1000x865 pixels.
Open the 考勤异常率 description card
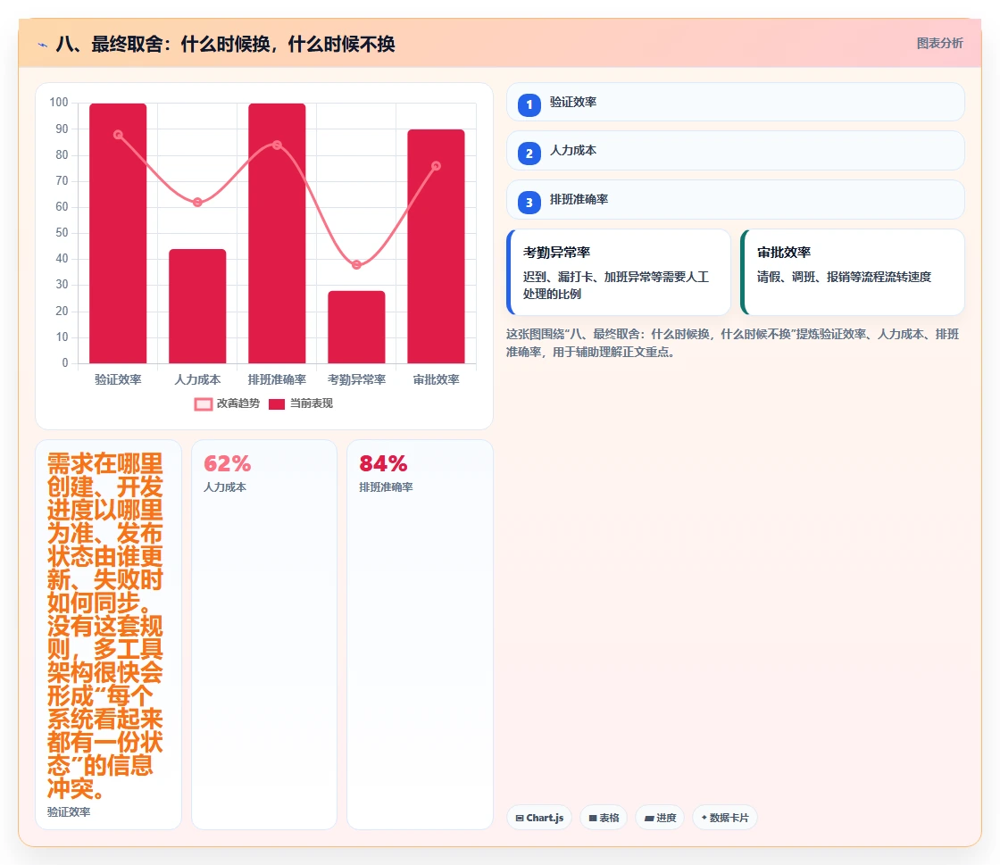(x=619, y=272)
